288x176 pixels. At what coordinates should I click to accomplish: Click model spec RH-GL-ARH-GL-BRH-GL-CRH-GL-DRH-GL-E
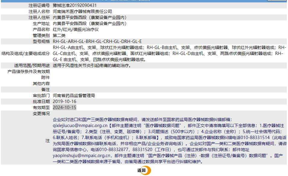pyautogui.click(x=97, y=41)
